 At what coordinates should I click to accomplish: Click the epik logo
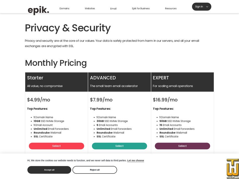tap(38, 10)
